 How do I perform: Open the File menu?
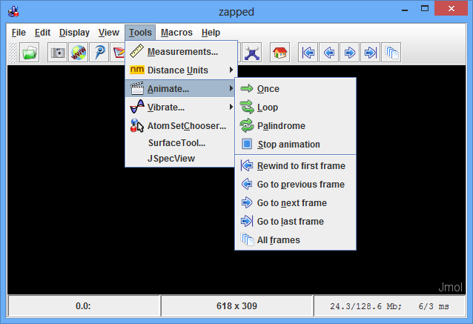click(19, 33)
